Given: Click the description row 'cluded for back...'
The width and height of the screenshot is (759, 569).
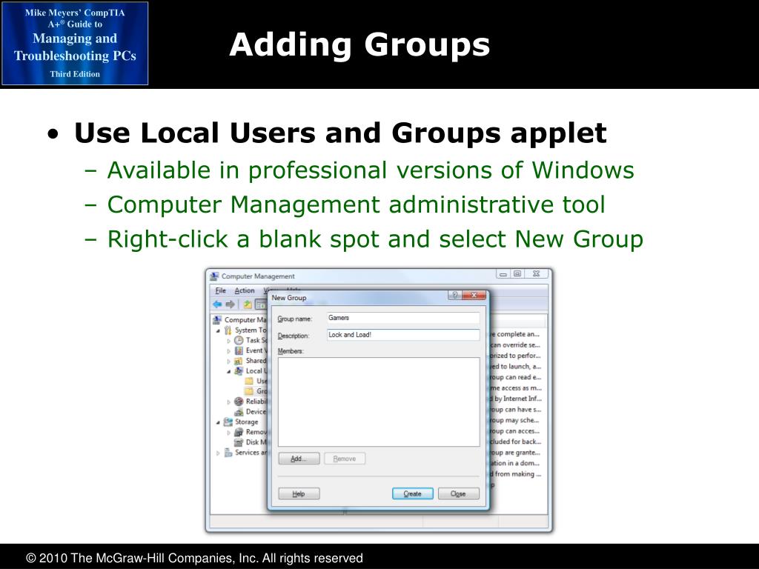Looking at the screenshot, I should coord(516,442).
